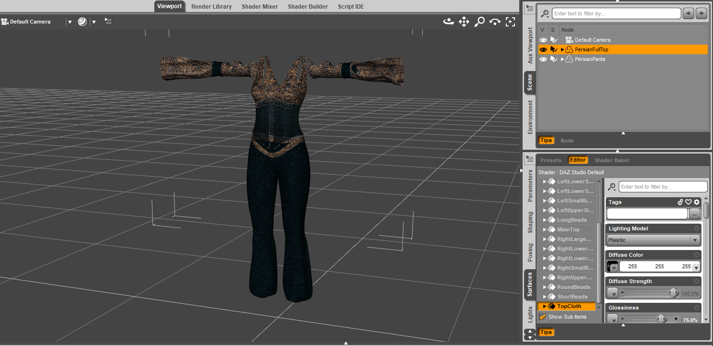The width and height of the screenshot is (713, 346).
Task: Expand the MainTop surface entry
Action: (x=545, y=229)
